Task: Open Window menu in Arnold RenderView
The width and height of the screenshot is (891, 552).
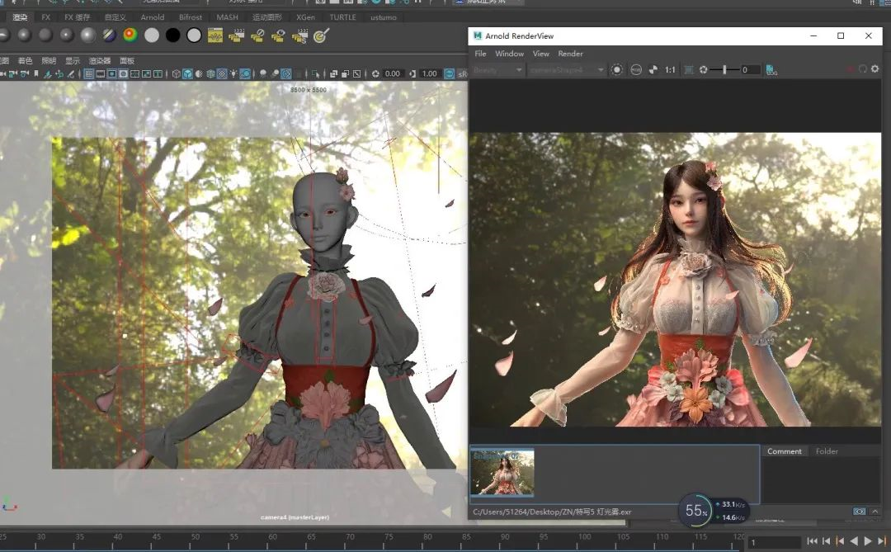Action: [x=510, y=54]
